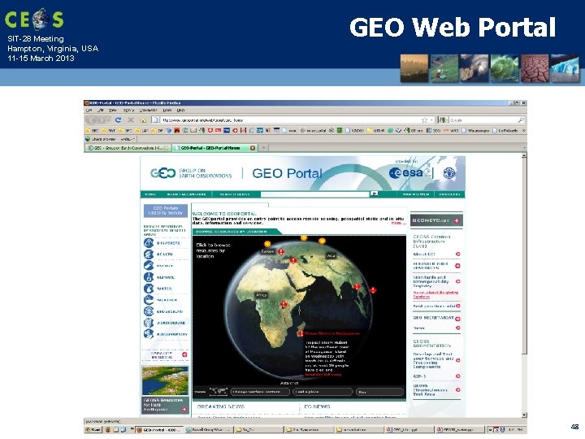Click the GEO Portals button in left sidebar

(x=166, y=211)
